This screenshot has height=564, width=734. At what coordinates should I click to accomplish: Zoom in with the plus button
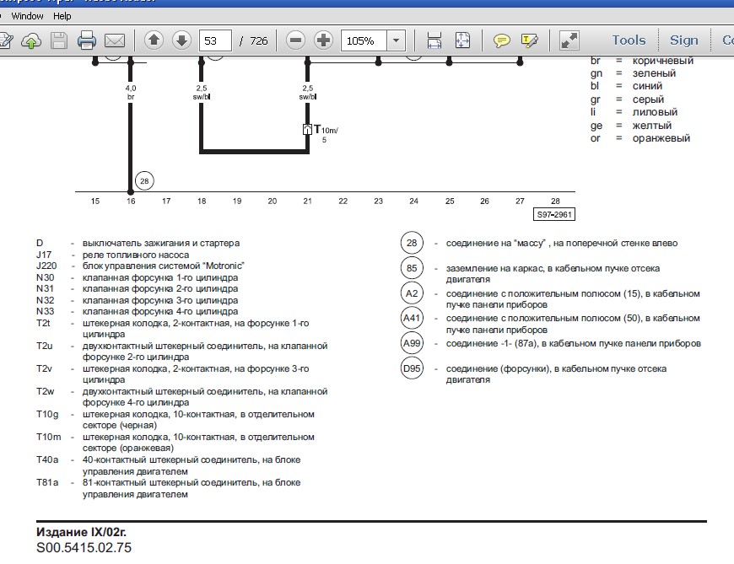coord(323,40)
